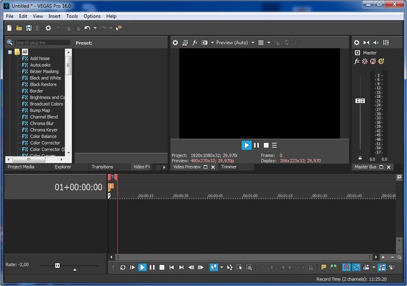This screenshot has height=286, width=407.
Task: Collapse the All plug-ins folder
Action: coord(10,51)
